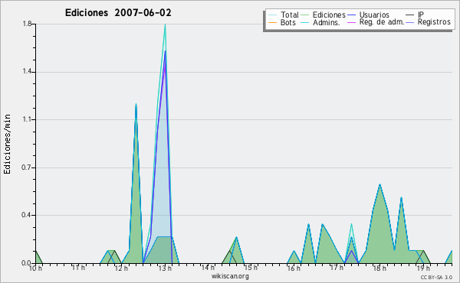This screenshot has width=460, height=283.
Task: Click the 13 h x-axis label
Action: pos(165,268)
